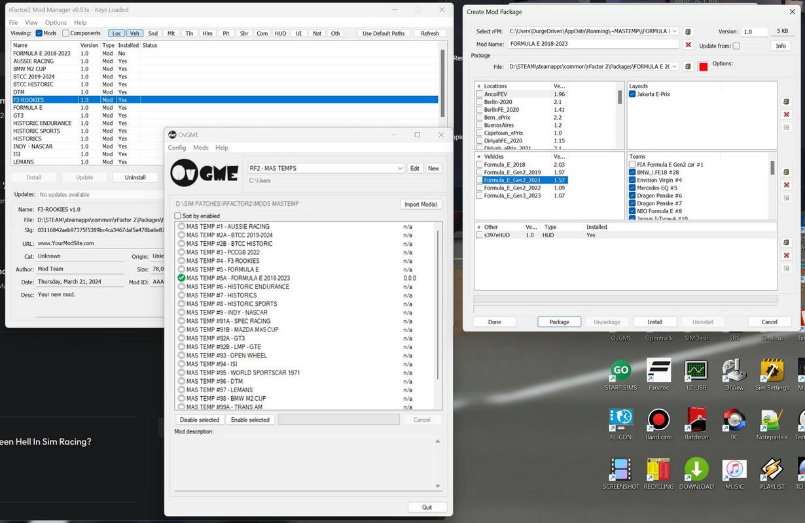805x523 pixels.
Task: Open the Options menu in Mod Manager
Action: tap(56, 22)
